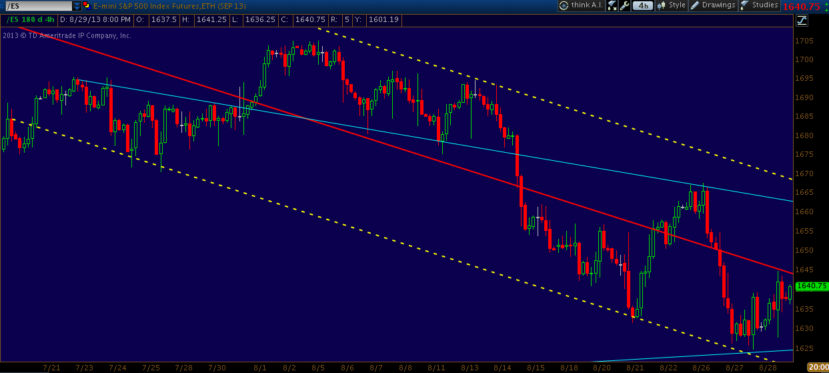Open chart settings via wrench icon
This screenshot has width=829, height=373.
click(624, 5)
